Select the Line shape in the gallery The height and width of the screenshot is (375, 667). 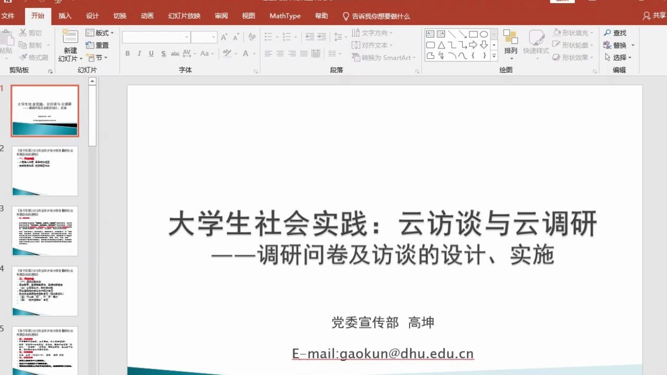tap(451, 34)
